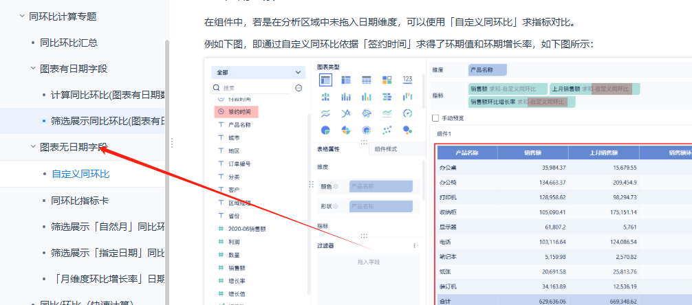Select the 123 KPI card chart icon
The height and width of the screenshot is (305, 692).
(407, 80)
